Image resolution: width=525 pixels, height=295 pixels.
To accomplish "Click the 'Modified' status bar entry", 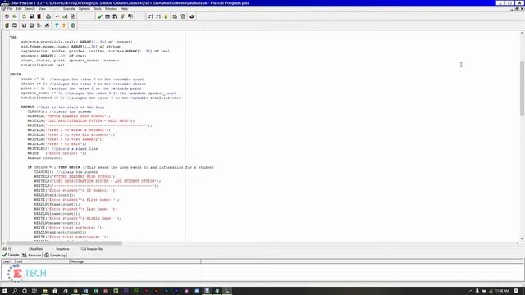I will (x=35, y=249).
